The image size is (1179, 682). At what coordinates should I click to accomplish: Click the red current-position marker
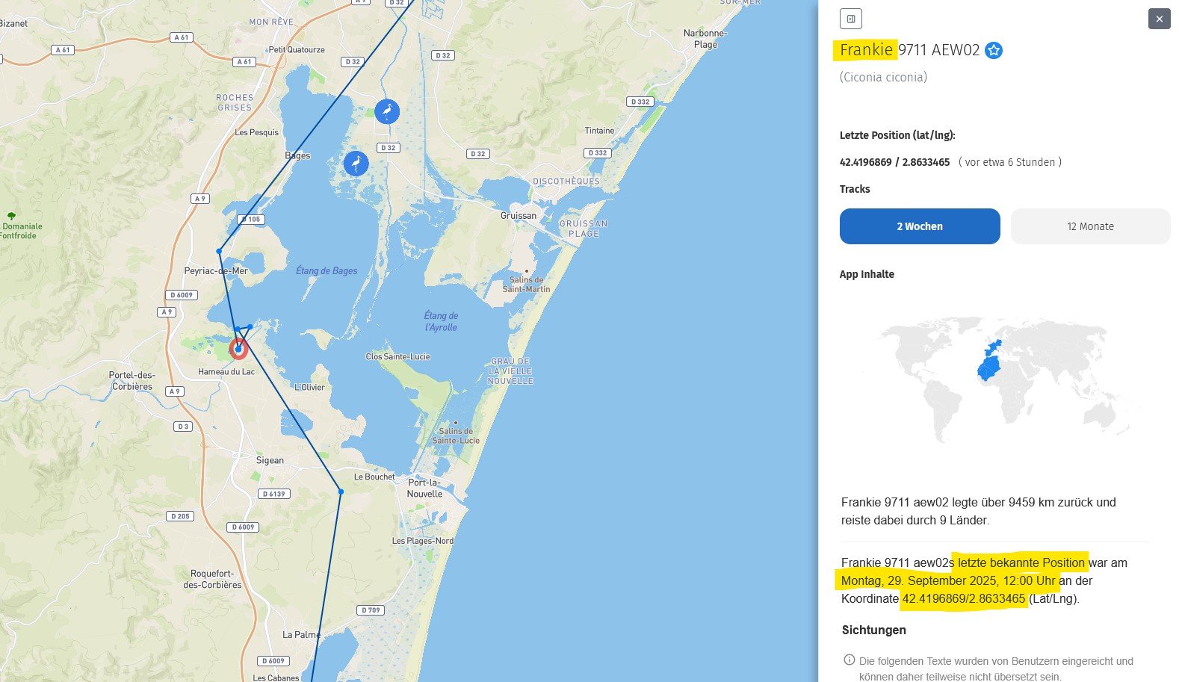(x=238, y=349)
